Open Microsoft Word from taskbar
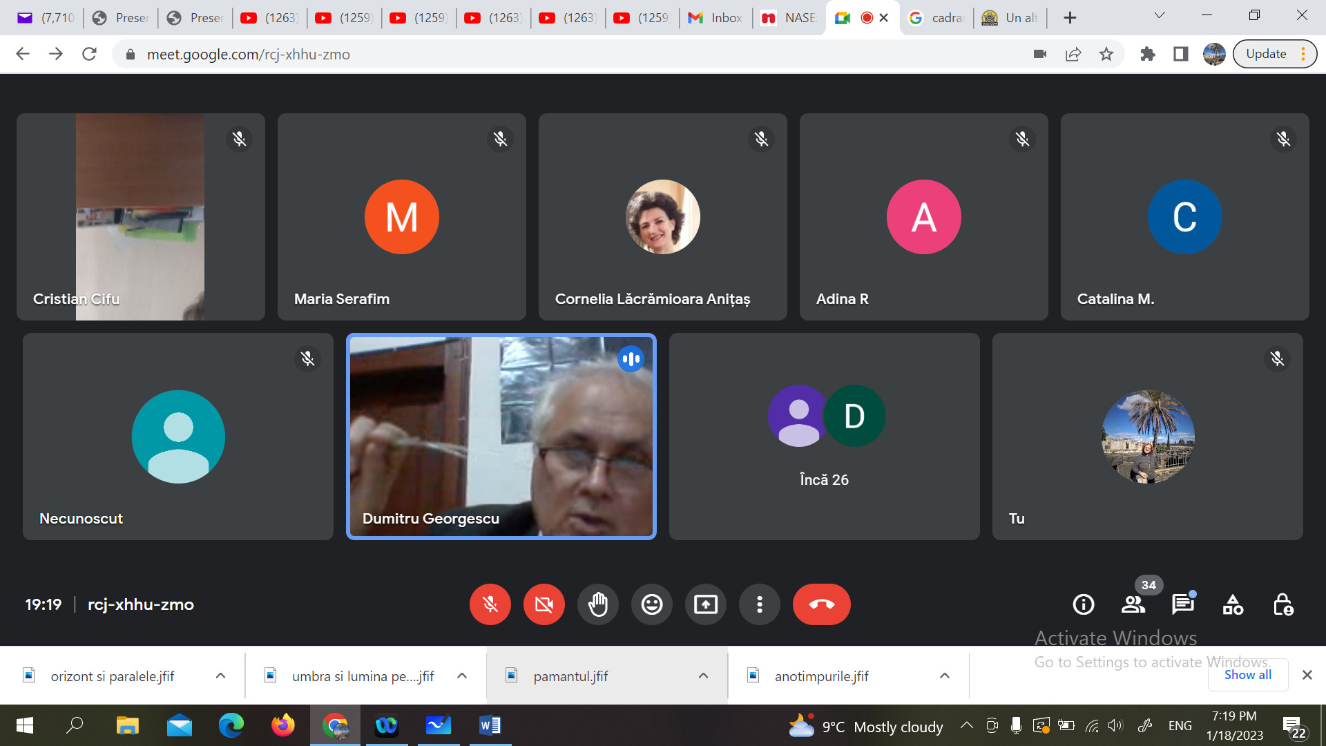Image resolution: width=1326 pixels, height=746 pixels. pos(490,725)
